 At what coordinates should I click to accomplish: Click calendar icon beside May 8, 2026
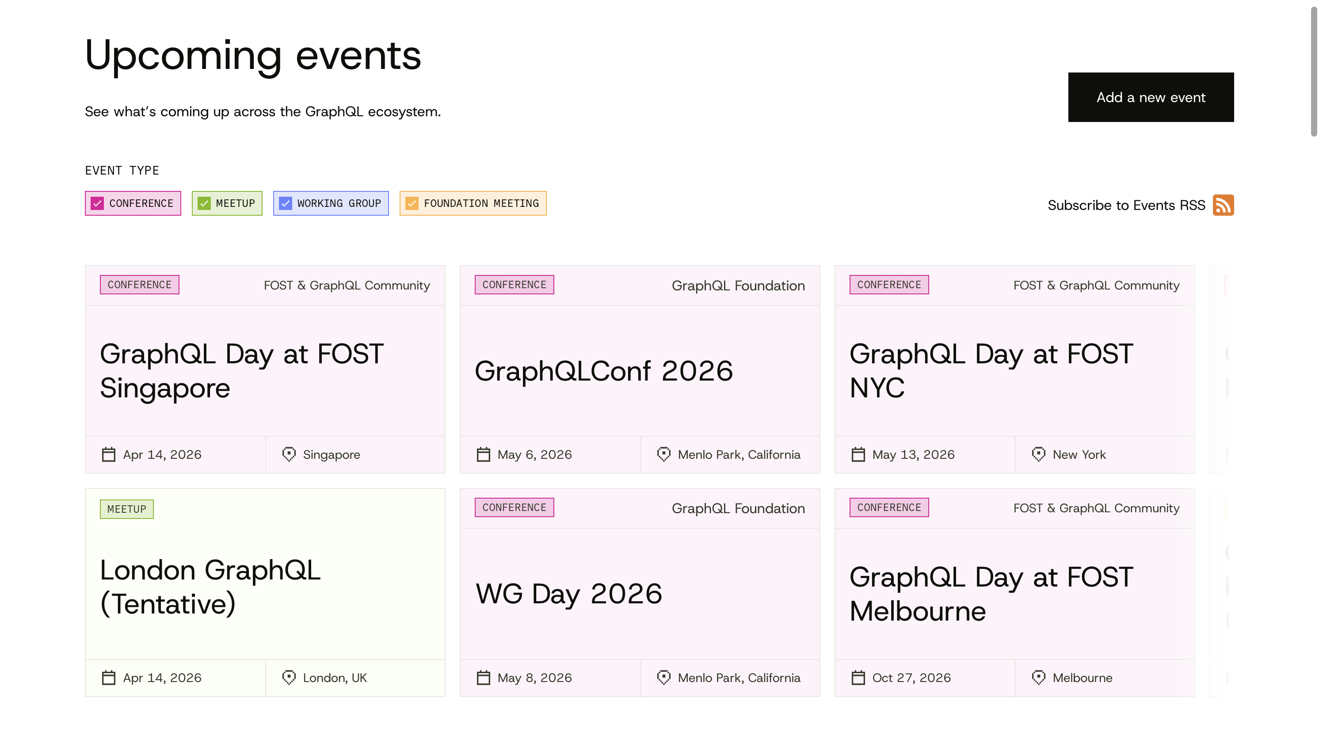pos(483,678)
